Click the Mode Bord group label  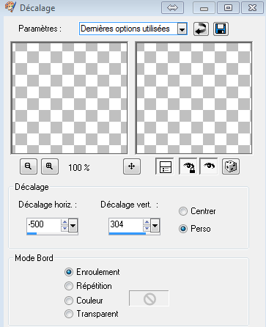34,258
